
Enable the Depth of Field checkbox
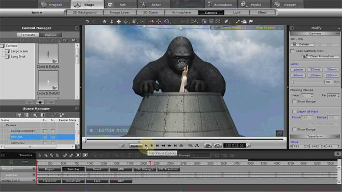tap(294, 112)
